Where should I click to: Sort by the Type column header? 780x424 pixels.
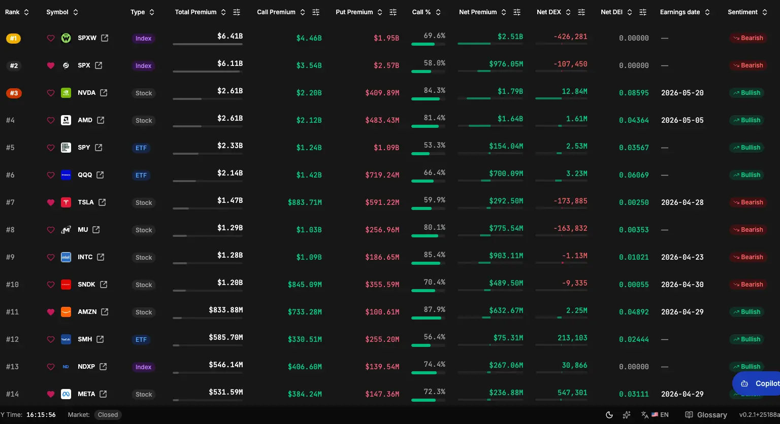tap(143, 12)
